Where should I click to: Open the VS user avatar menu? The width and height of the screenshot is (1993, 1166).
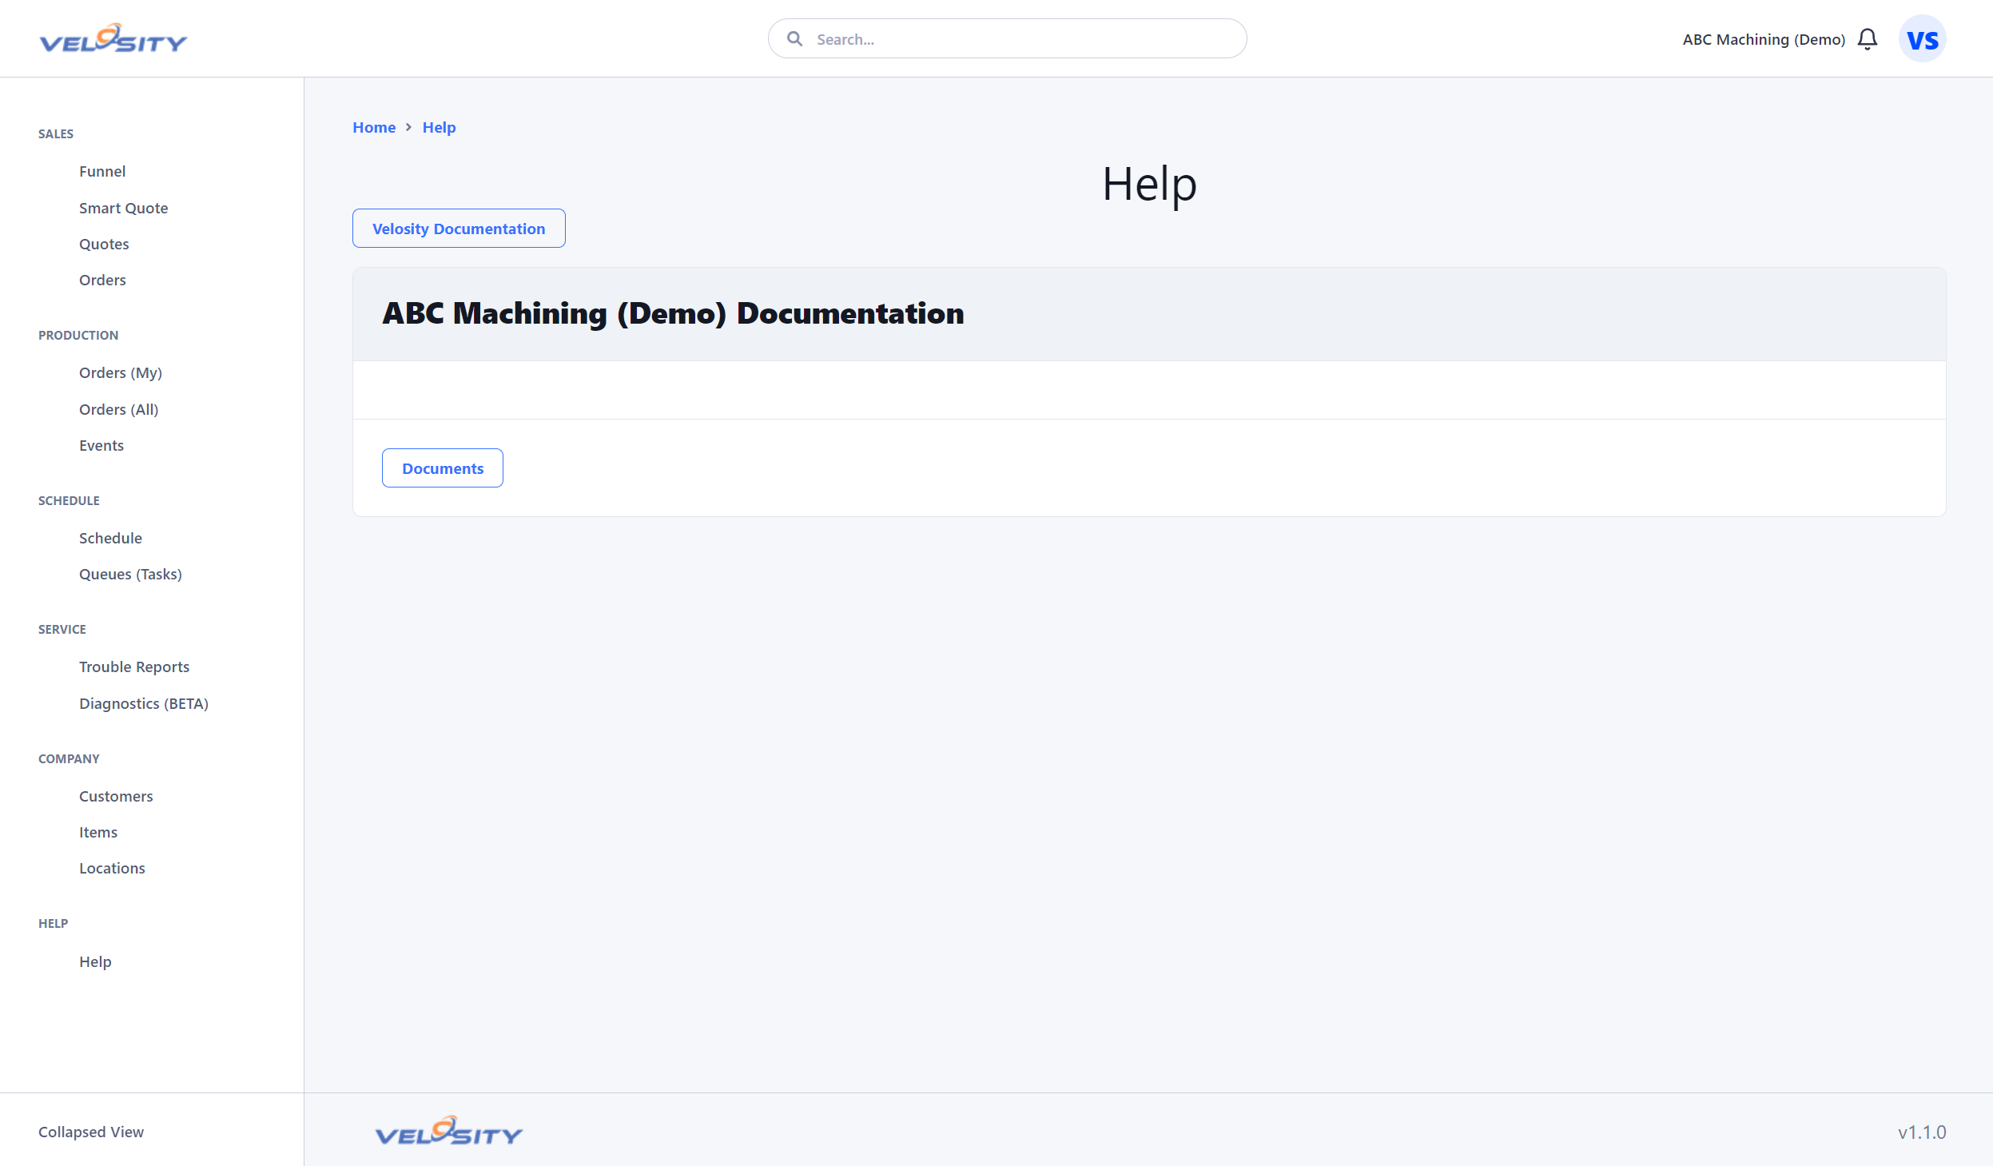point(1922,39)
